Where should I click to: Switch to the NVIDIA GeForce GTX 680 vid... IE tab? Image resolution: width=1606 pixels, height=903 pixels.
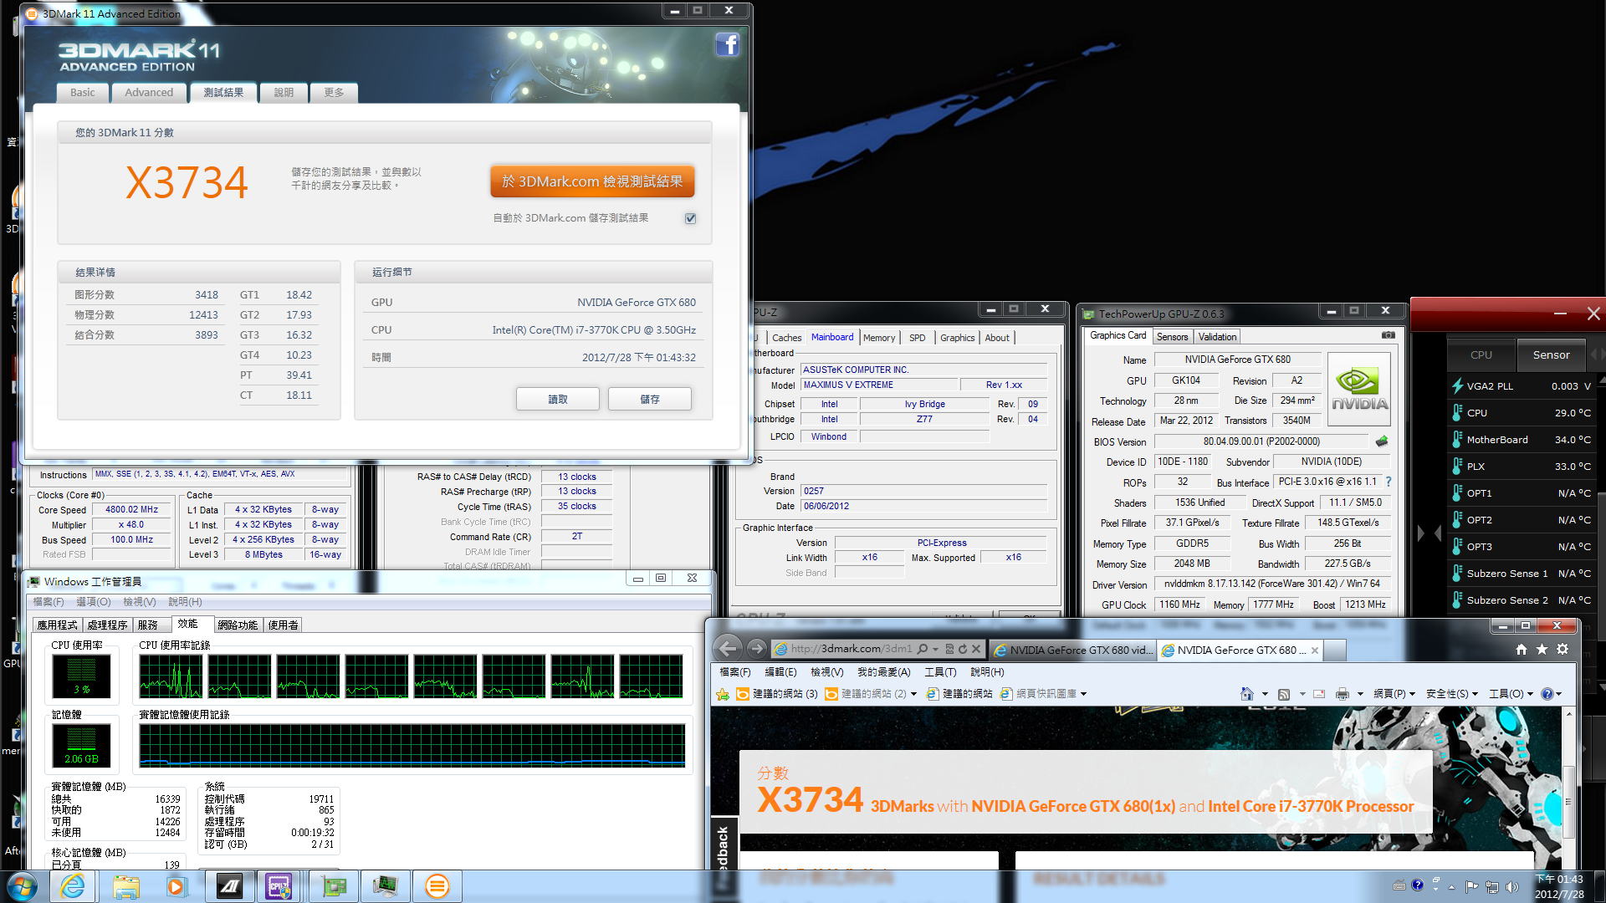[1072, 650]
